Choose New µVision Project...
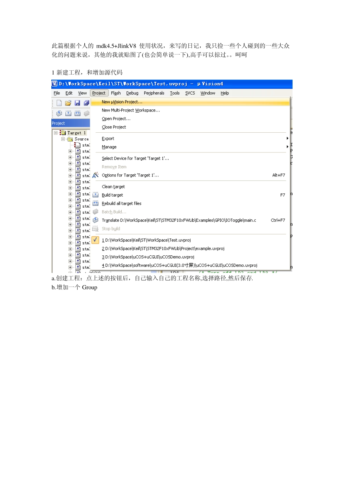Image resolution: width=341 pixels, height=482 pixels. click(190, 102)
